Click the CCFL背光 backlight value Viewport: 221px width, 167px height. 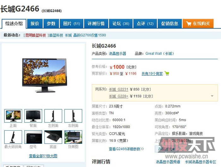pos(117,134)
